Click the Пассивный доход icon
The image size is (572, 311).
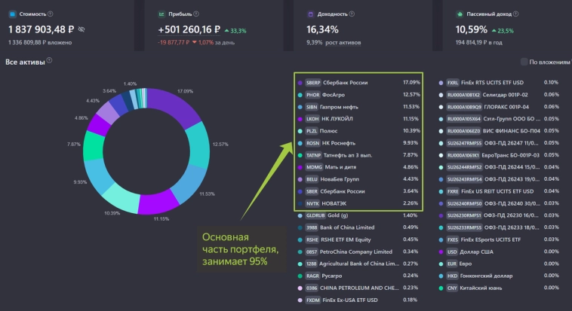[460, 14]
